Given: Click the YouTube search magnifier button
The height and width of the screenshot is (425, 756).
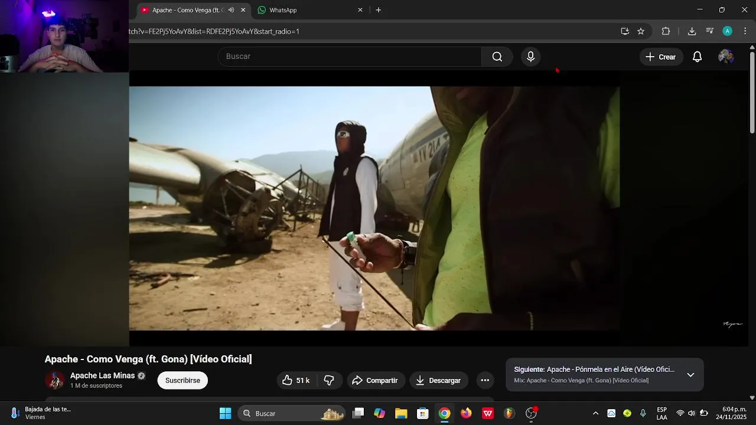Looking at the screenshot, I should pos(497,57).
